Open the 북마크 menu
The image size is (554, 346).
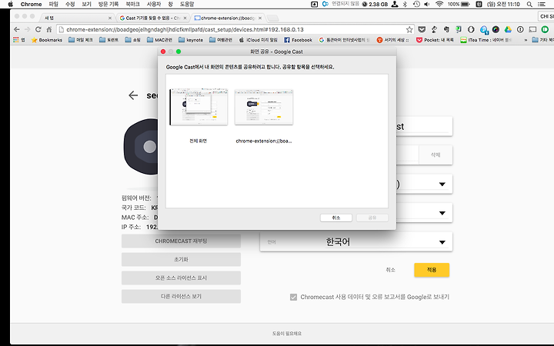point(132,5)
